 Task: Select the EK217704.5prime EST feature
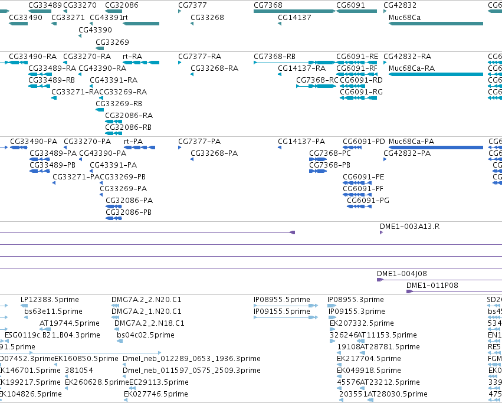click(x=339, y=365)
